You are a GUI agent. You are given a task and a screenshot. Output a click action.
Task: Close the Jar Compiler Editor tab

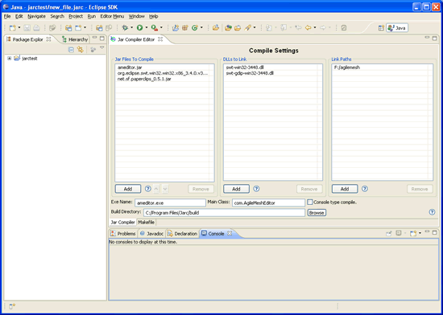pos(160,39)
